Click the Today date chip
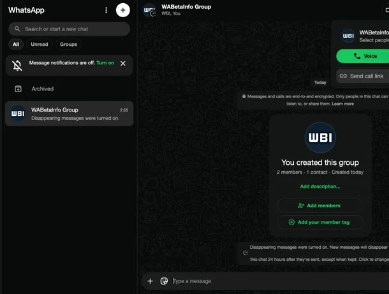The image size is (389, 294). pyautogui.click(x=320, y=83)
